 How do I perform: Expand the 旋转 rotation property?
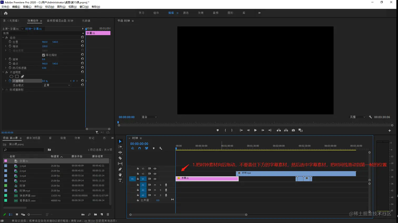[6, 59]
